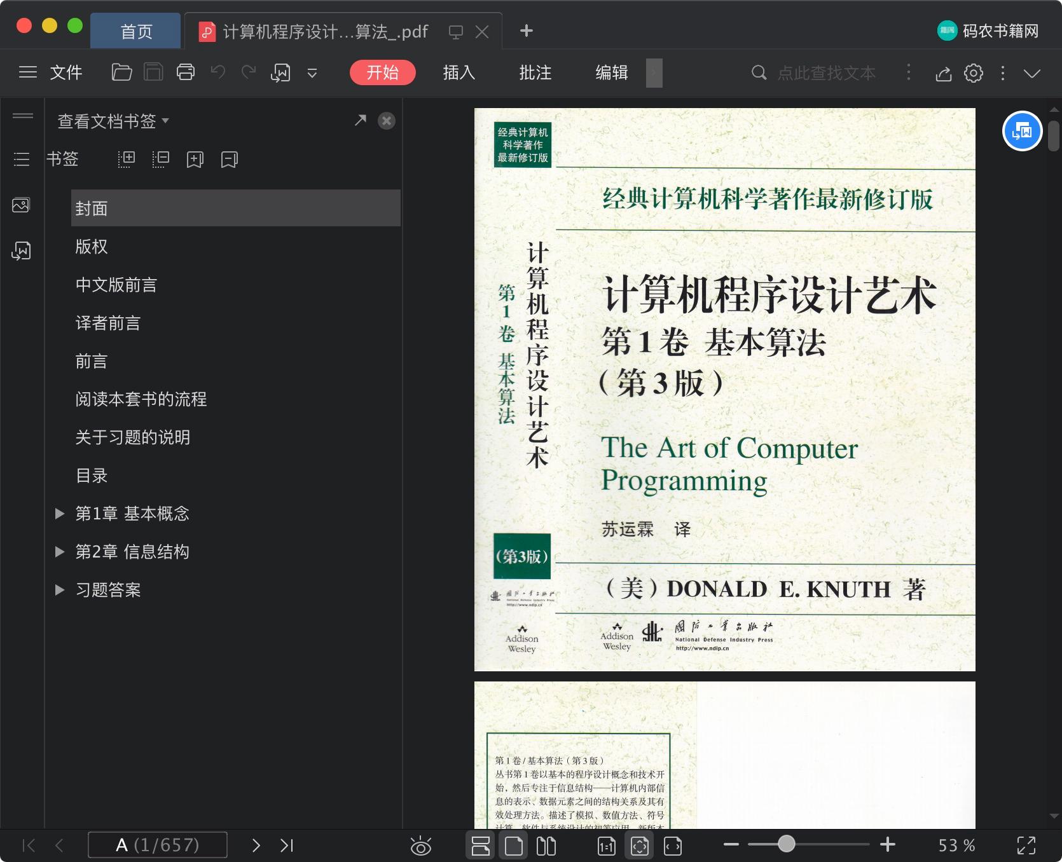Click the add bookmark icon

(195, 160)
